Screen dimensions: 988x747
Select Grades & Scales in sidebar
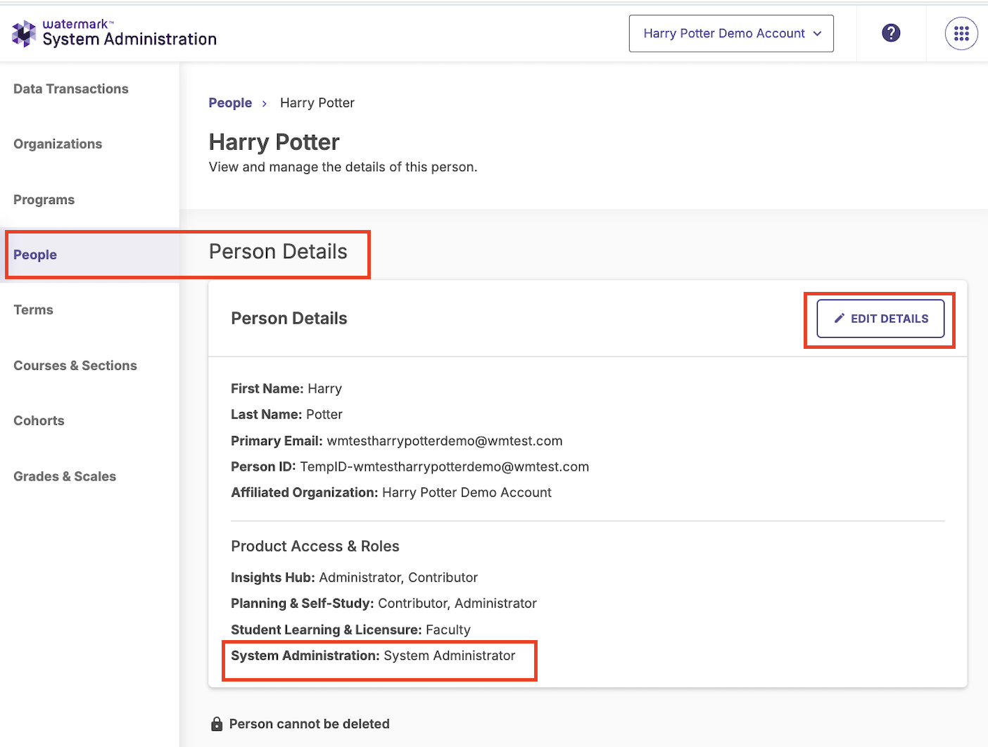65,476
